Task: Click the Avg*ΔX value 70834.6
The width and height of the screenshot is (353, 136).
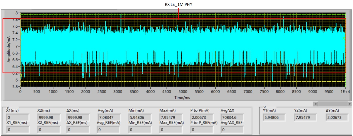Action: [x=232, y=117]
